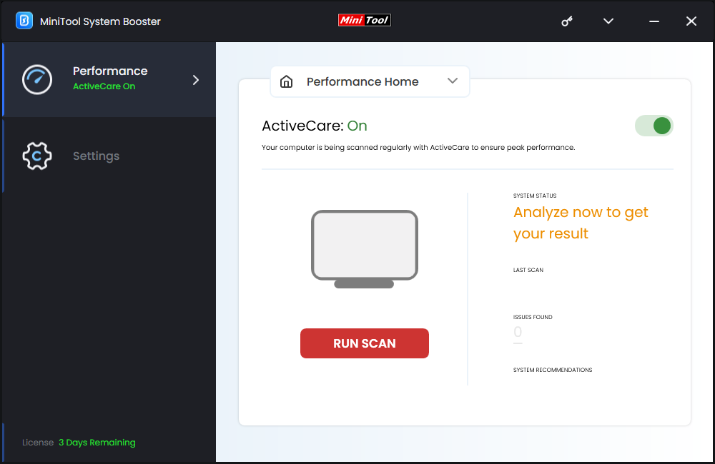
Task: Minimize the MiniTool window
Action: (654, 21)
